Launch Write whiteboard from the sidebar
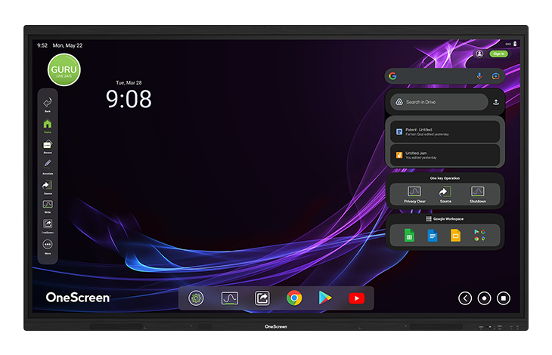 48,205
